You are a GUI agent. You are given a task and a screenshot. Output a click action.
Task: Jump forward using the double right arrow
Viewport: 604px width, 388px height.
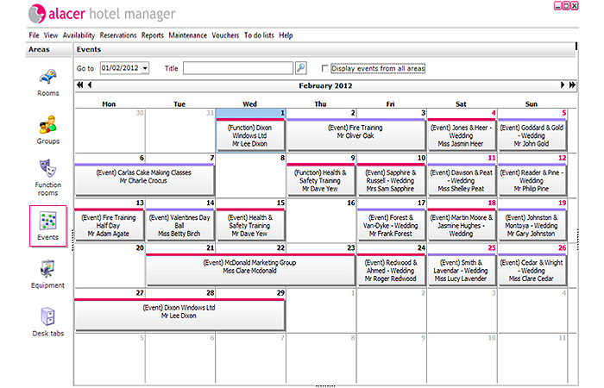tap(571, 85)
